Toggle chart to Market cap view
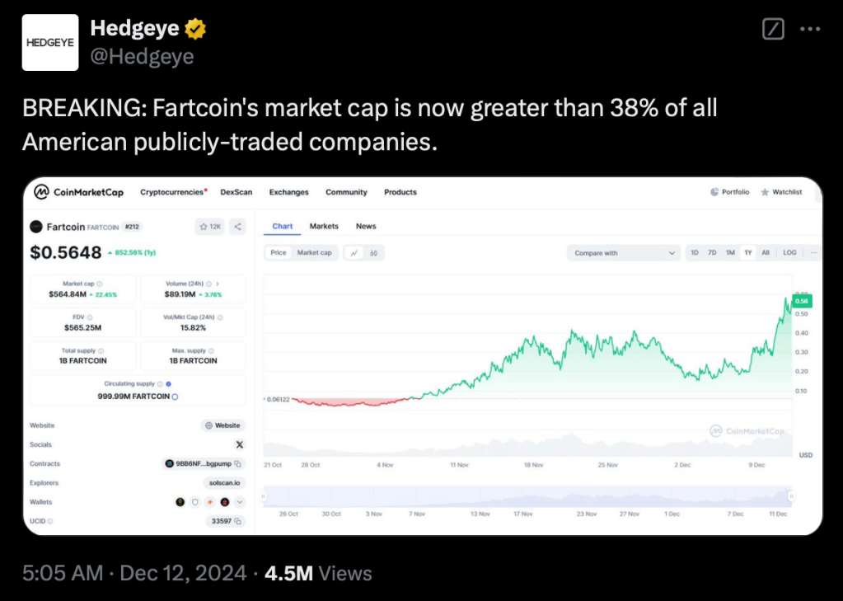 click(314, 253)
